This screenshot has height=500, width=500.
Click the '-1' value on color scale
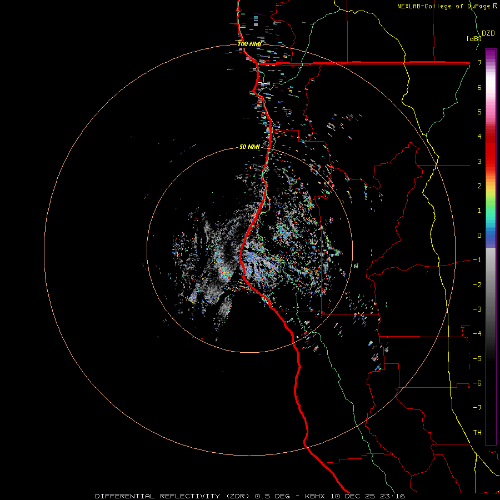pyautogui.click(x=477, y=260)
